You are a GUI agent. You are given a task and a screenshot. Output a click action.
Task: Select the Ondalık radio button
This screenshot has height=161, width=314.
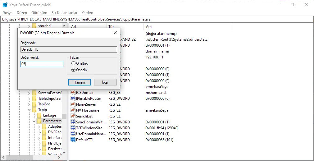point(73,70)
